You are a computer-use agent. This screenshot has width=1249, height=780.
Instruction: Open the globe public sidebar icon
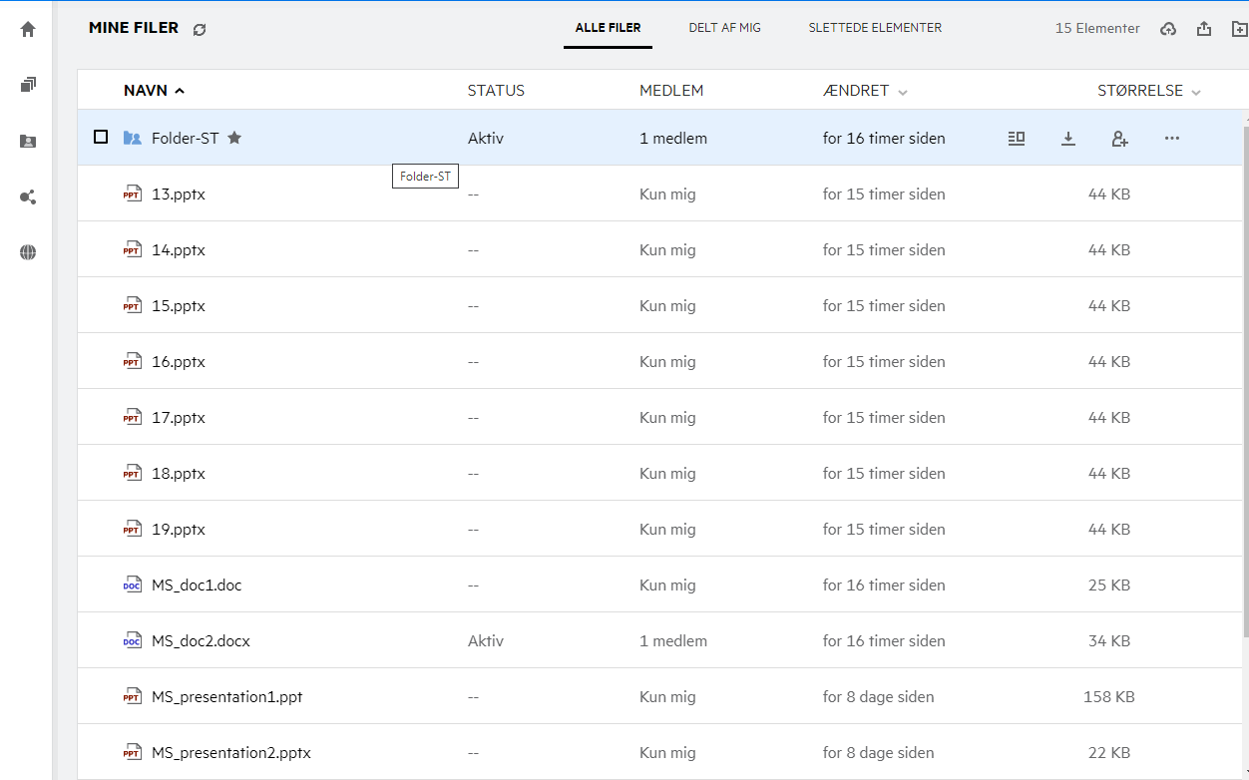28,252
